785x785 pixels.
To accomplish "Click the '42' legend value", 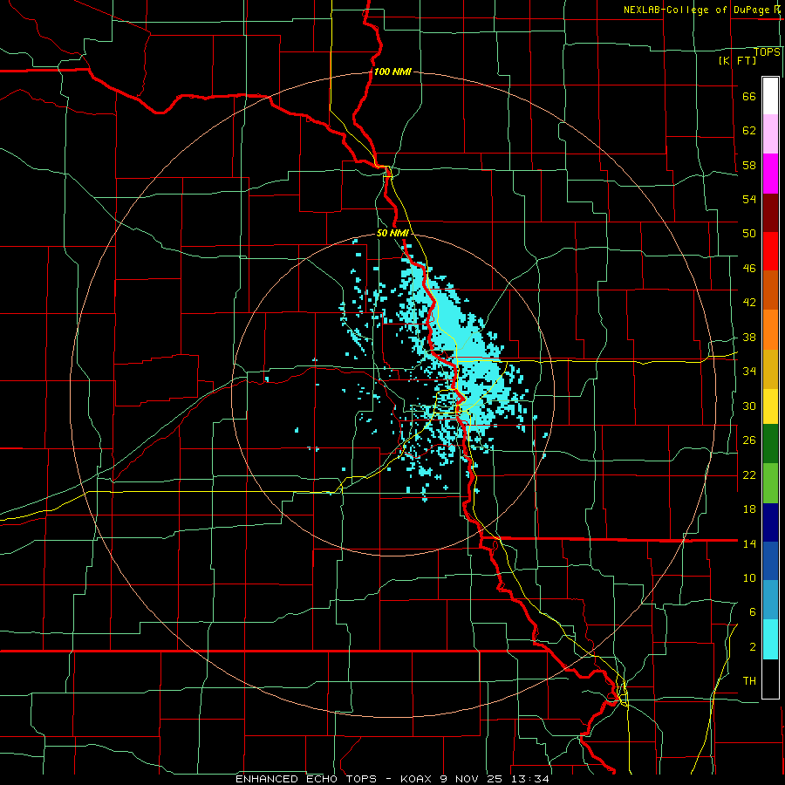I will [749, 303].
